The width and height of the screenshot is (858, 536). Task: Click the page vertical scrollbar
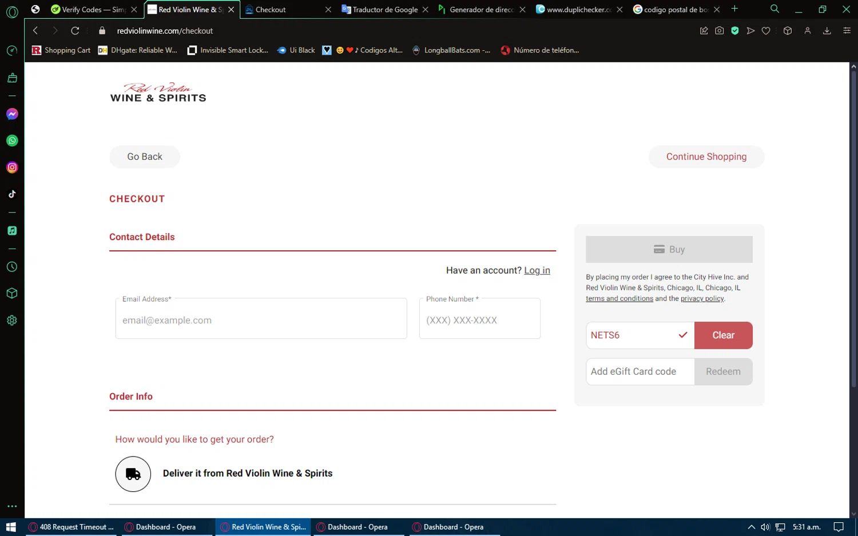point(853,229)
